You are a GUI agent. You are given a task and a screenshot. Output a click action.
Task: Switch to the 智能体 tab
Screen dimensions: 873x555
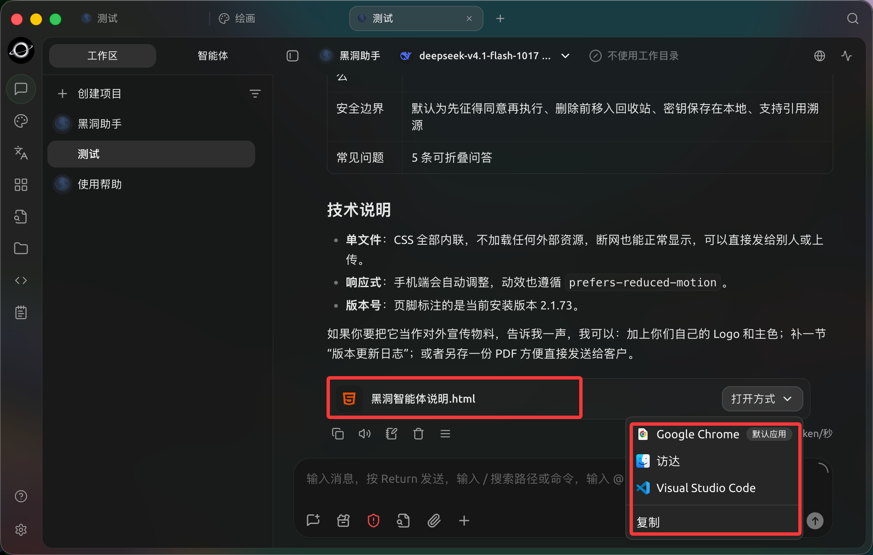pos(213,56)
